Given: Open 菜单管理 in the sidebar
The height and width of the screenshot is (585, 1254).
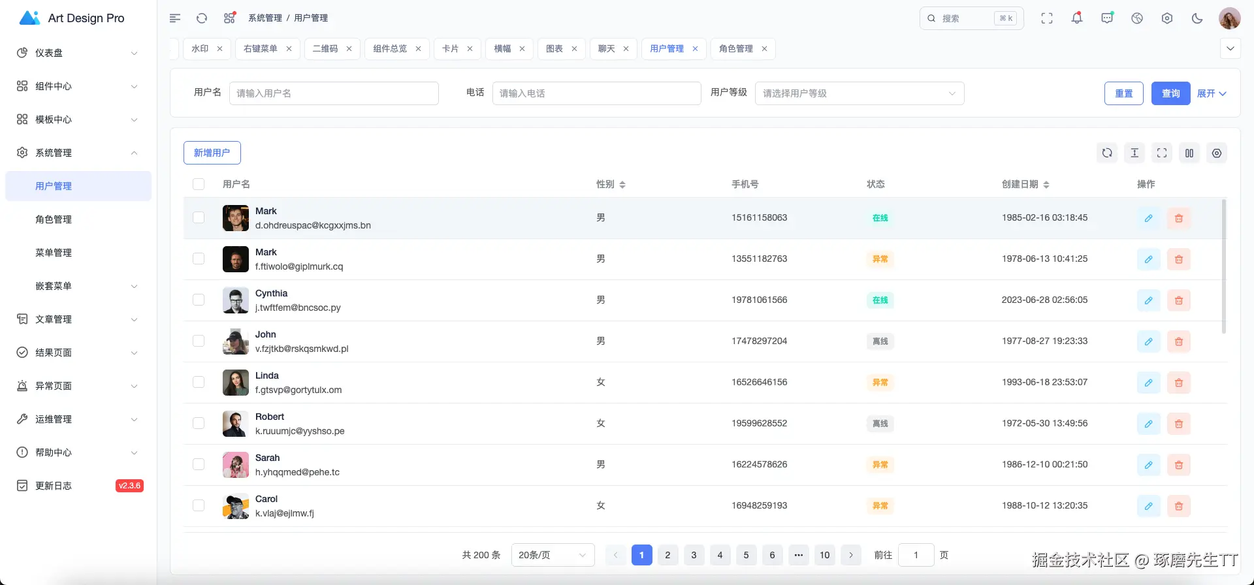Looking at the screenshot, I should (54, 253).
